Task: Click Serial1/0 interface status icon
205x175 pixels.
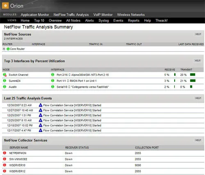Action: pos(52,86)
